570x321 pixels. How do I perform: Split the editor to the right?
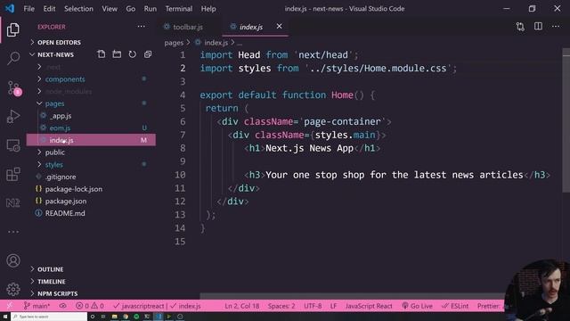(x=538, y=27)
